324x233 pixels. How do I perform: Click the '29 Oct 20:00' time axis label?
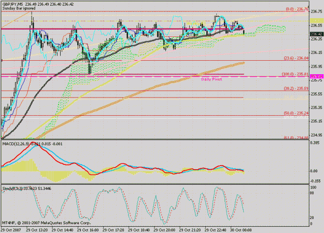pos(164,230)
